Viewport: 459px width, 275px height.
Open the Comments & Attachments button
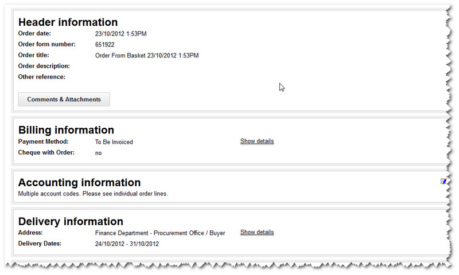(64, 99)
